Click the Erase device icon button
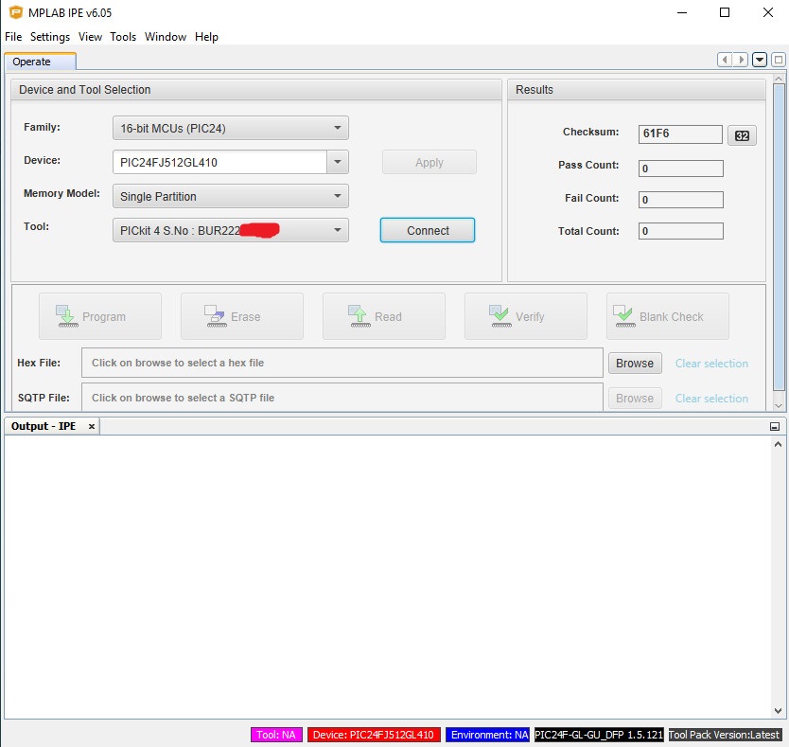This screenshot has width=789, height=747. (241, 316)
